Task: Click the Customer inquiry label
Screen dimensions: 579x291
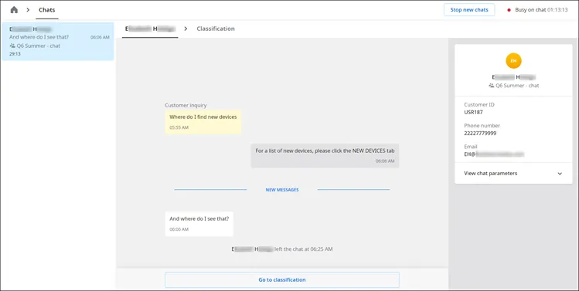Action: pos(186,106)
